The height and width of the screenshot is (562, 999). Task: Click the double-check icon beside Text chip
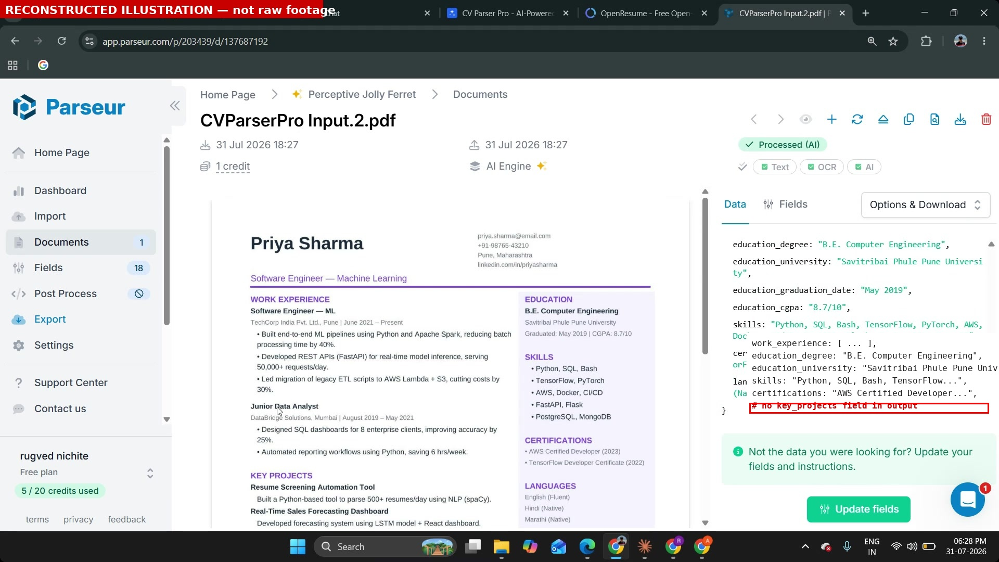pos(742,167)
